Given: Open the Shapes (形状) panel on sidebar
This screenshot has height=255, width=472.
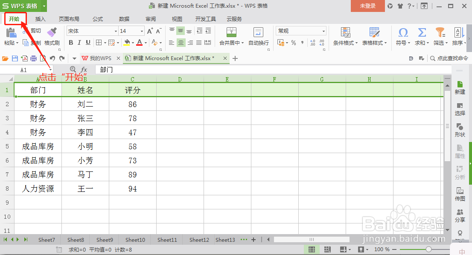Looking at the screenshot, I should (460, 130).
